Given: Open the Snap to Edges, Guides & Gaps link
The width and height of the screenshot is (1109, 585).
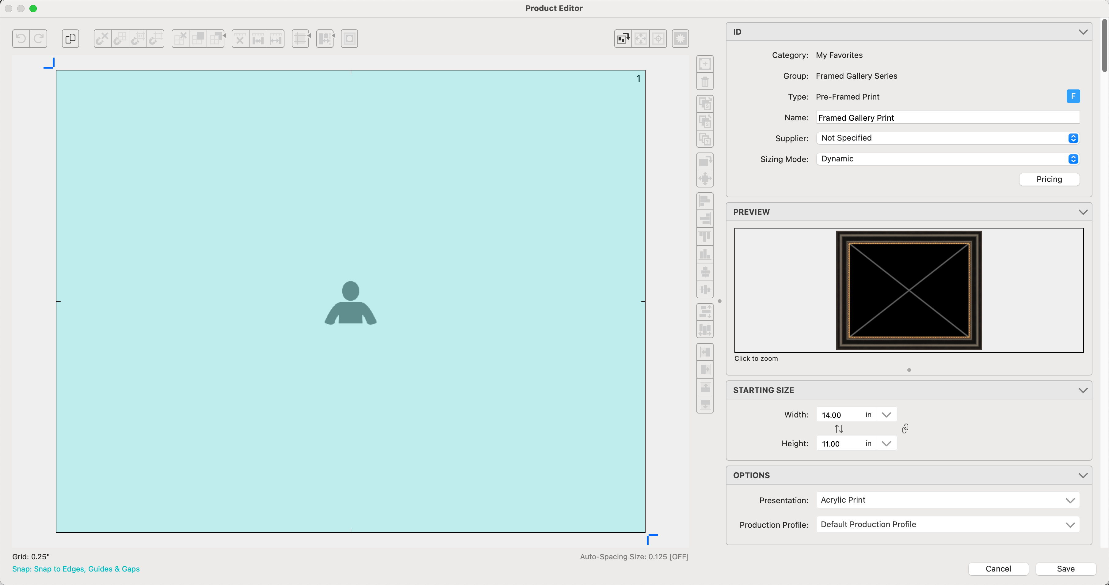Looking at the screenshot, I should pyautogui.click(x=76, y=569).
